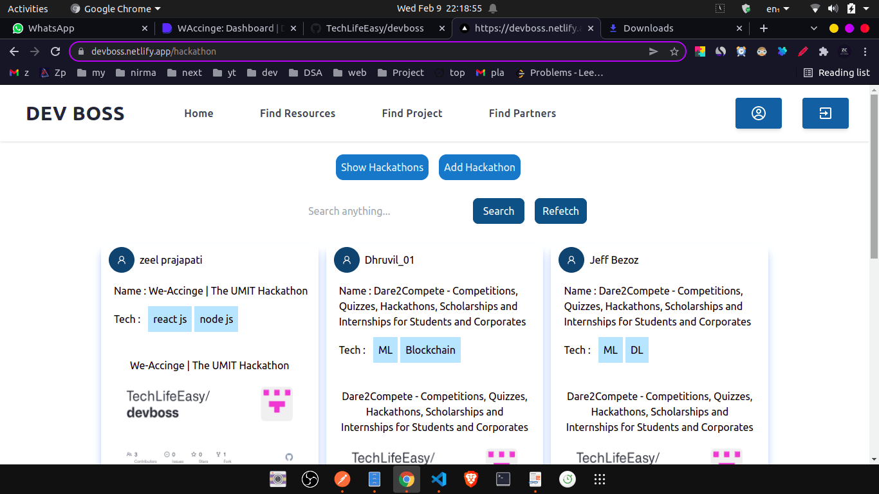Click the 'react js' tech tag
Screen dimensions: 879x494
tap(170, 319)
